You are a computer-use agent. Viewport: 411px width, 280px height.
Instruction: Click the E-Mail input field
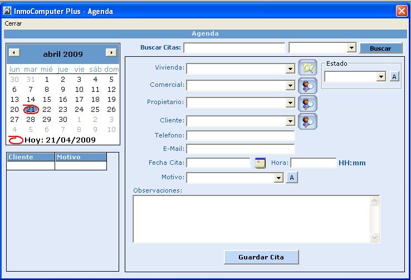[x=241, y=149]
